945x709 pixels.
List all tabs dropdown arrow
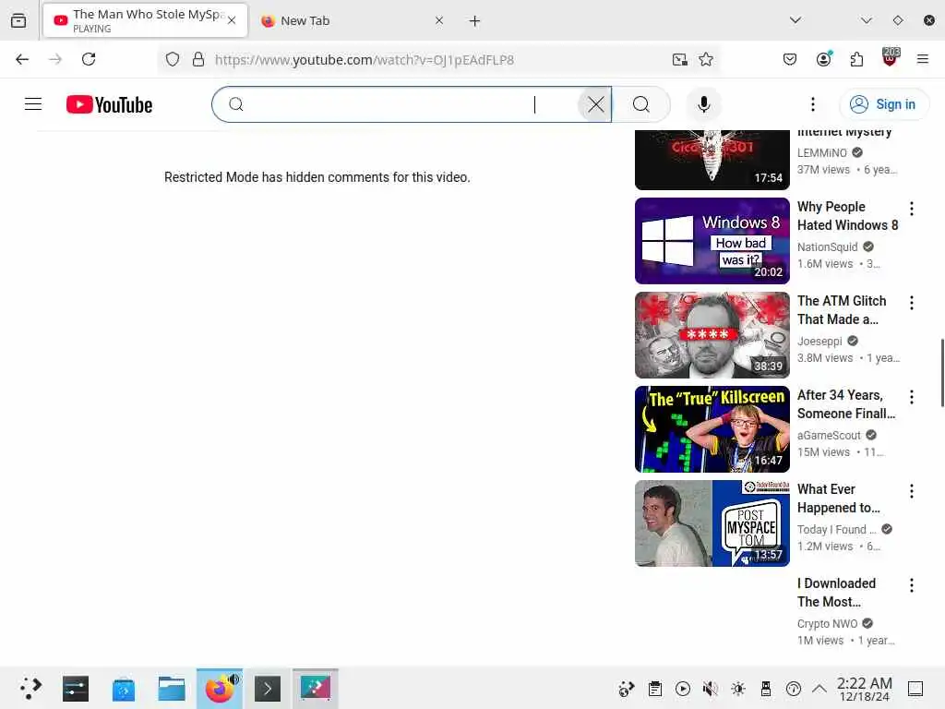pos(795,20)
